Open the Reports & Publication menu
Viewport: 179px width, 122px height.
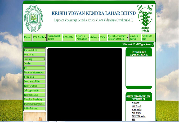[82, 37]
